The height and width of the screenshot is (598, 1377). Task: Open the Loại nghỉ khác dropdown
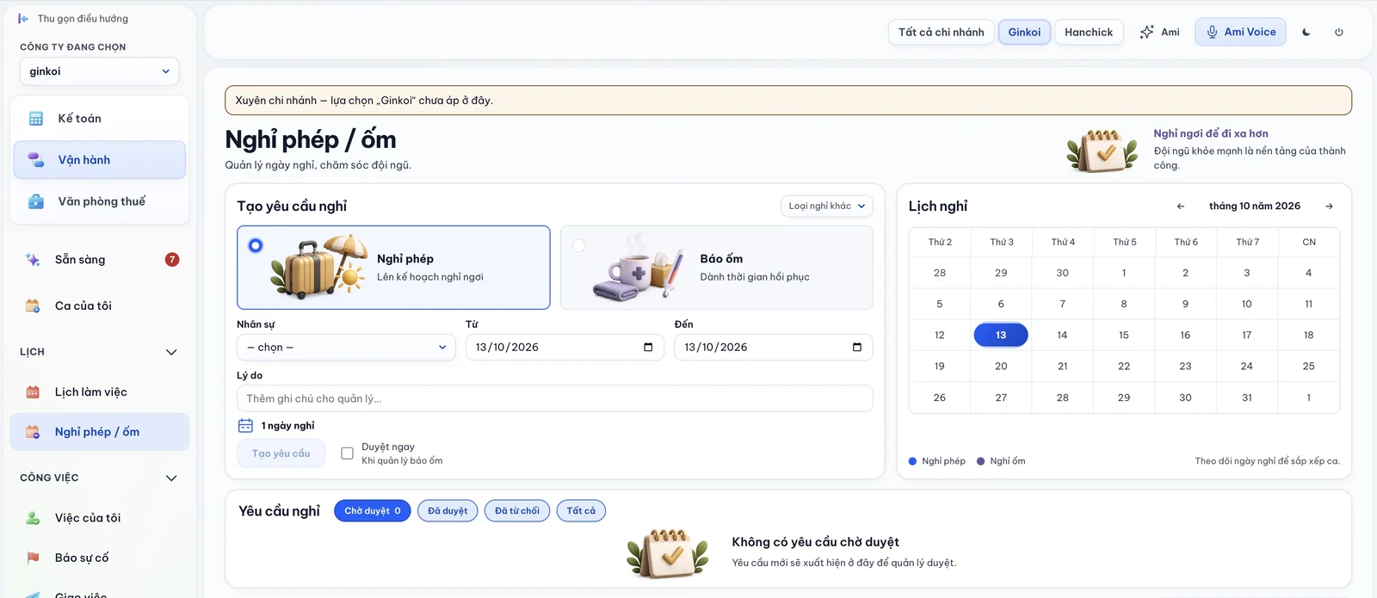[827, 207]
